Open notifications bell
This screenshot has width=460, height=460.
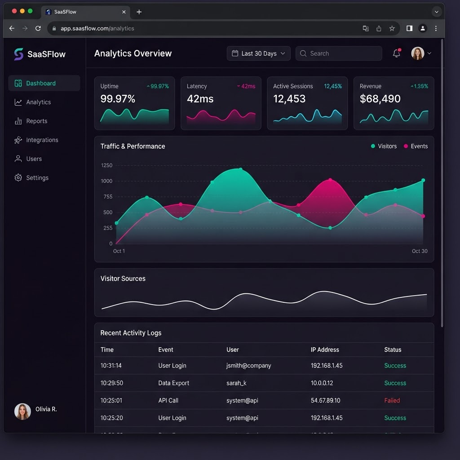coord(397,53)
